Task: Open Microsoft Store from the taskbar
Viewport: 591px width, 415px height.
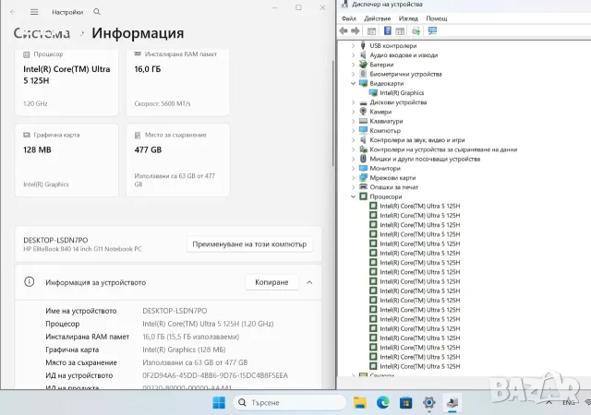Action: (406, 403)
